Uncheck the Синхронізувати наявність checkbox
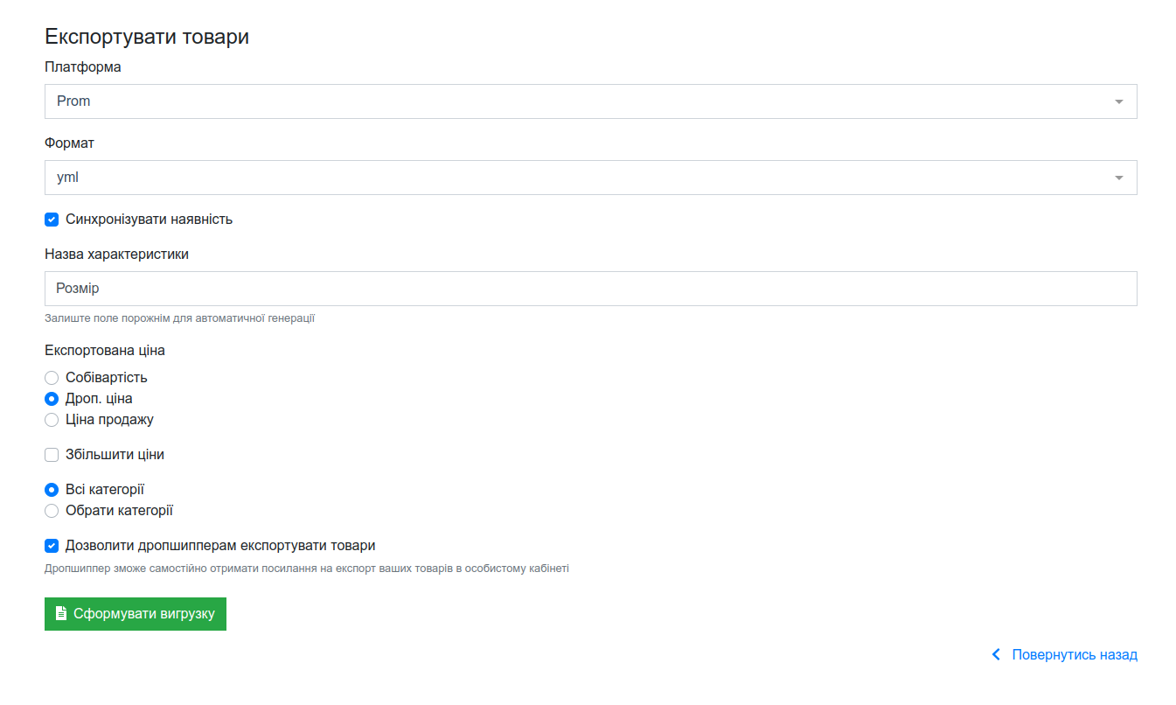The image size is (1176, 705). [52, 220]
